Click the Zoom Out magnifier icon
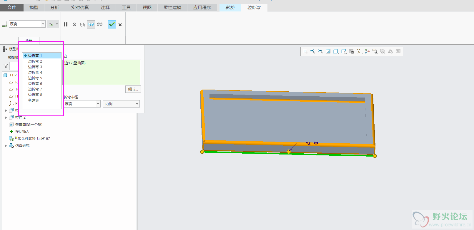 click(x=320, y=51)
